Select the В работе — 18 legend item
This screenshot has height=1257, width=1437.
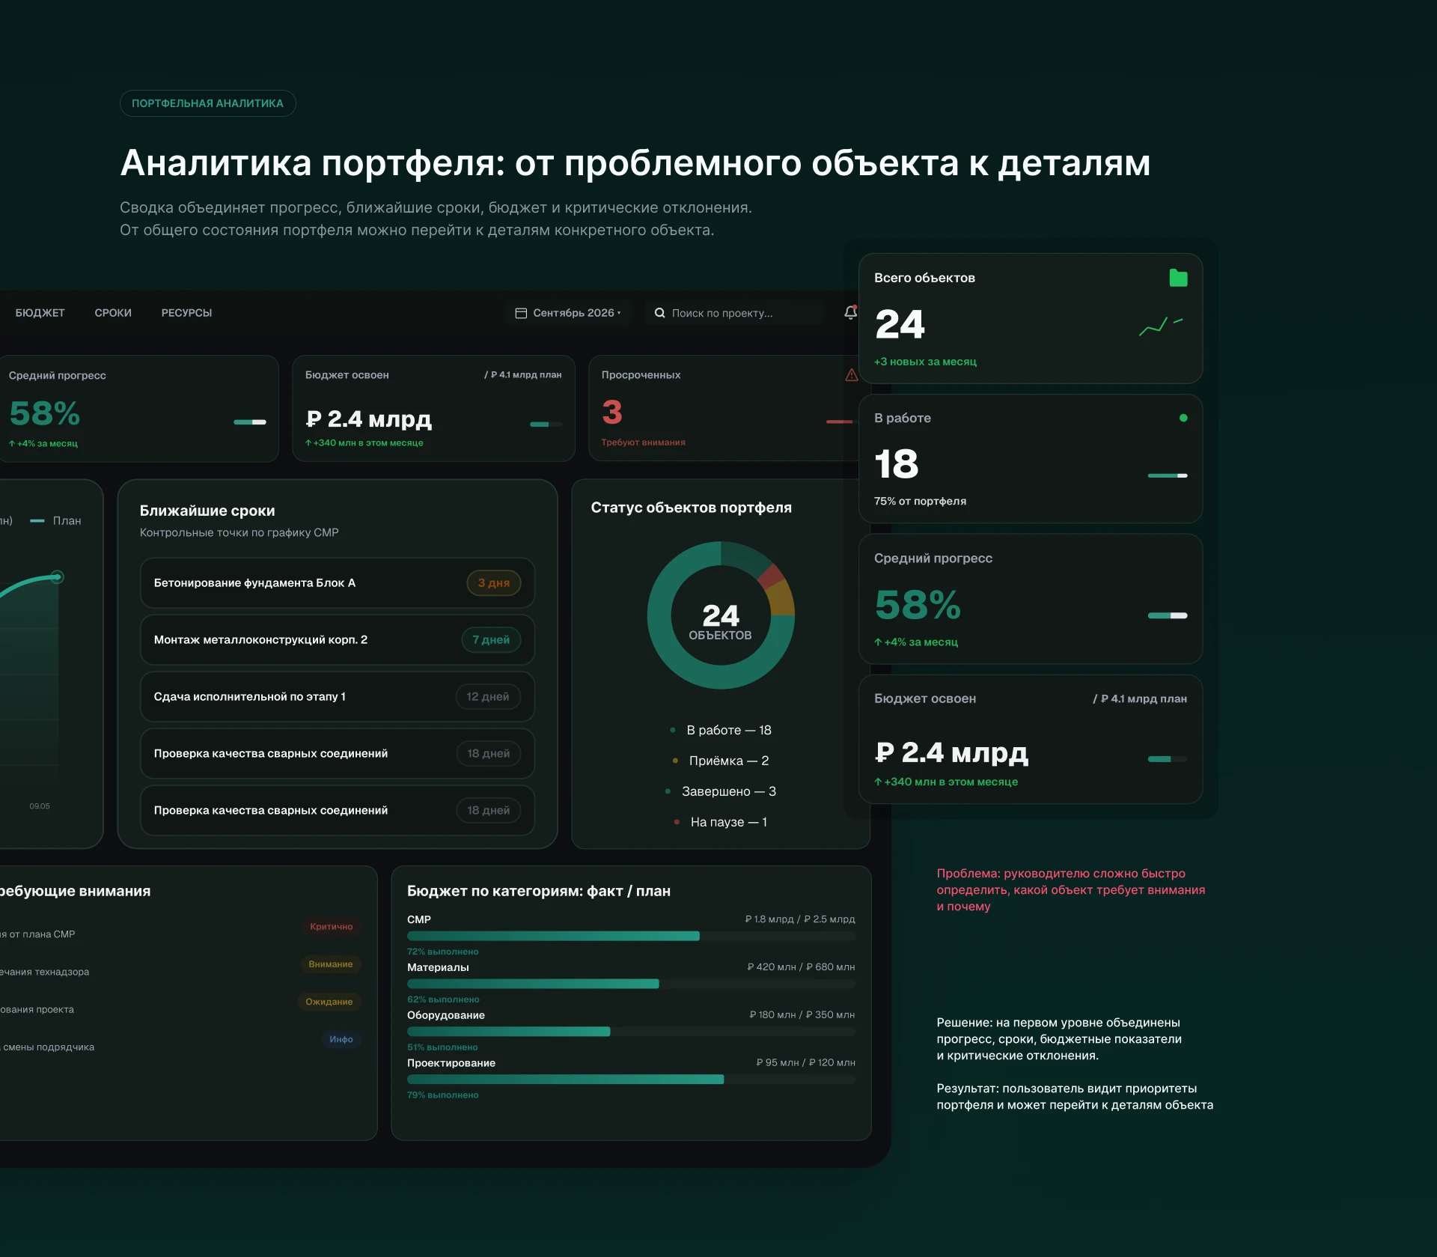[721, 730]
